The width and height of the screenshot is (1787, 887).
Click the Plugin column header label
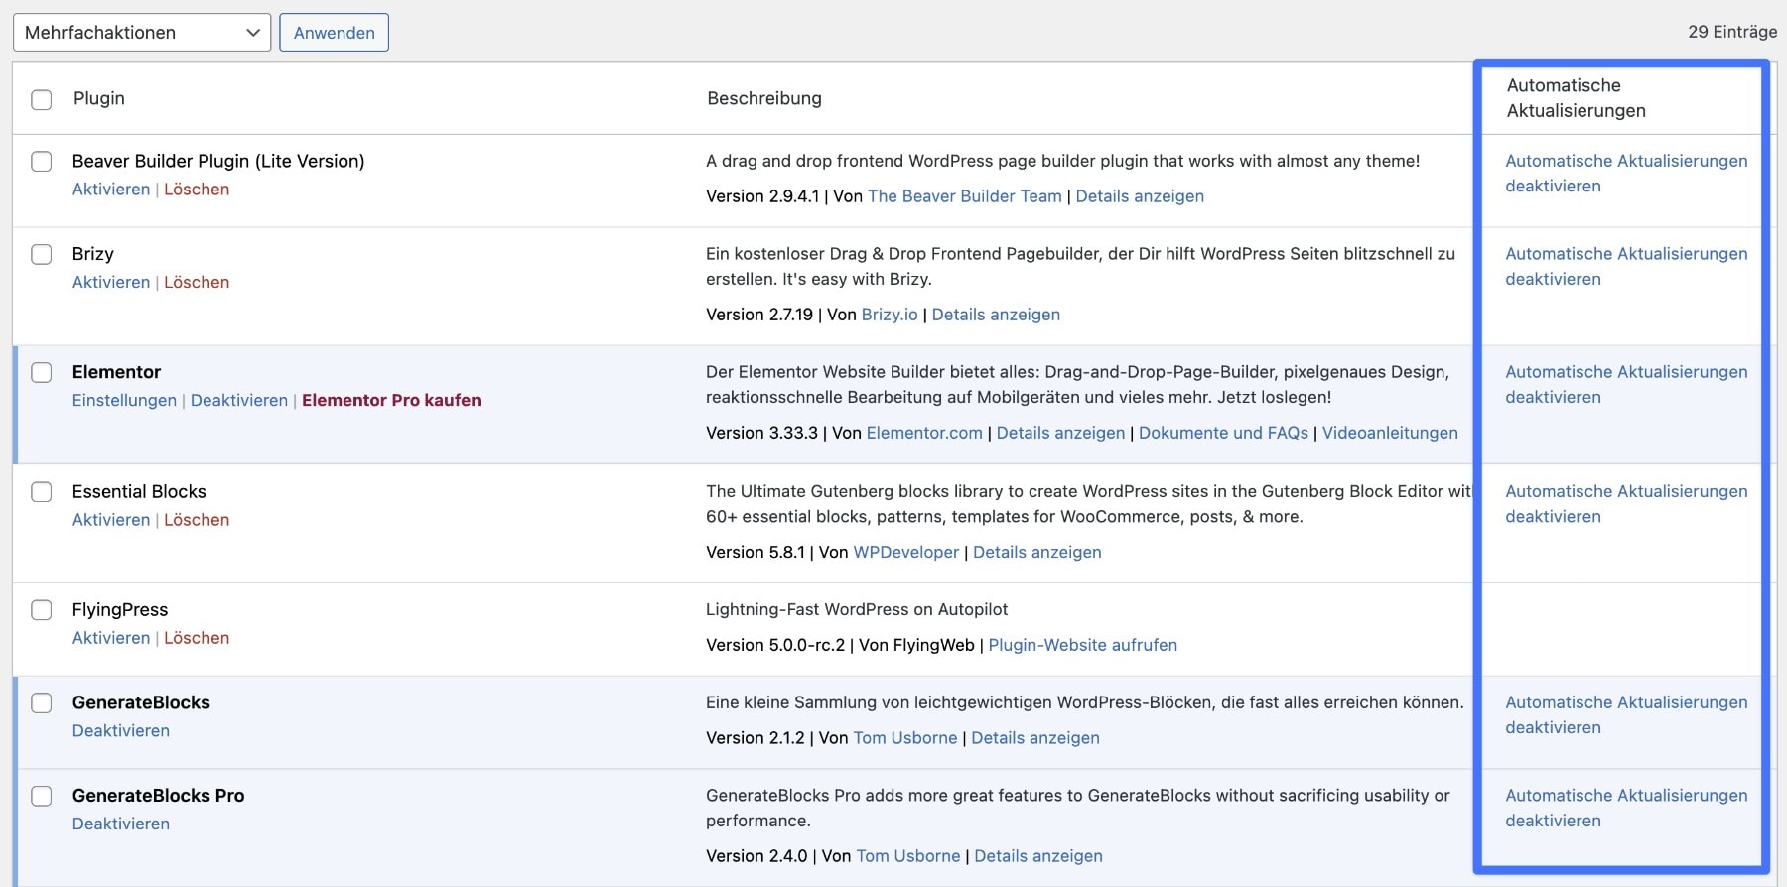coord(99,98)
